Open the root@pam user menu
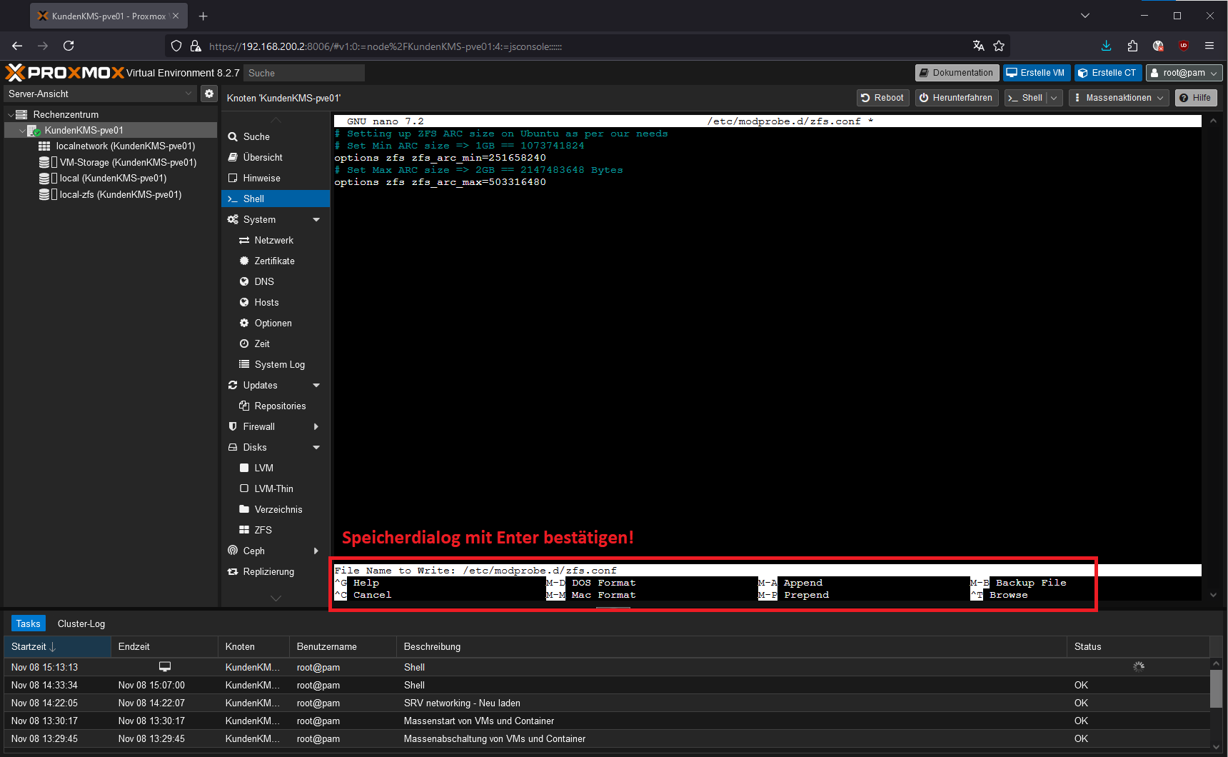The width and height of the screenshot is (1228, 757). click(x=1184, y=73)
